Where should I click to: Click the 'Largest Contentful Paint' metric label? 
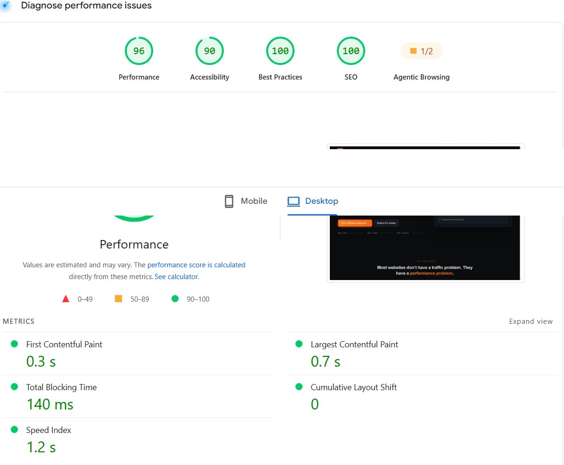[x=354, y=344]
